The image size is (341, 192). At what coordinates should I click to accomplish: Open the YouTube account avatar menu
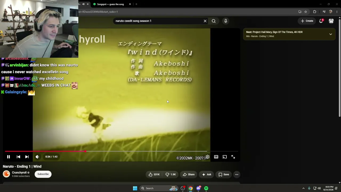coord(331,21)
